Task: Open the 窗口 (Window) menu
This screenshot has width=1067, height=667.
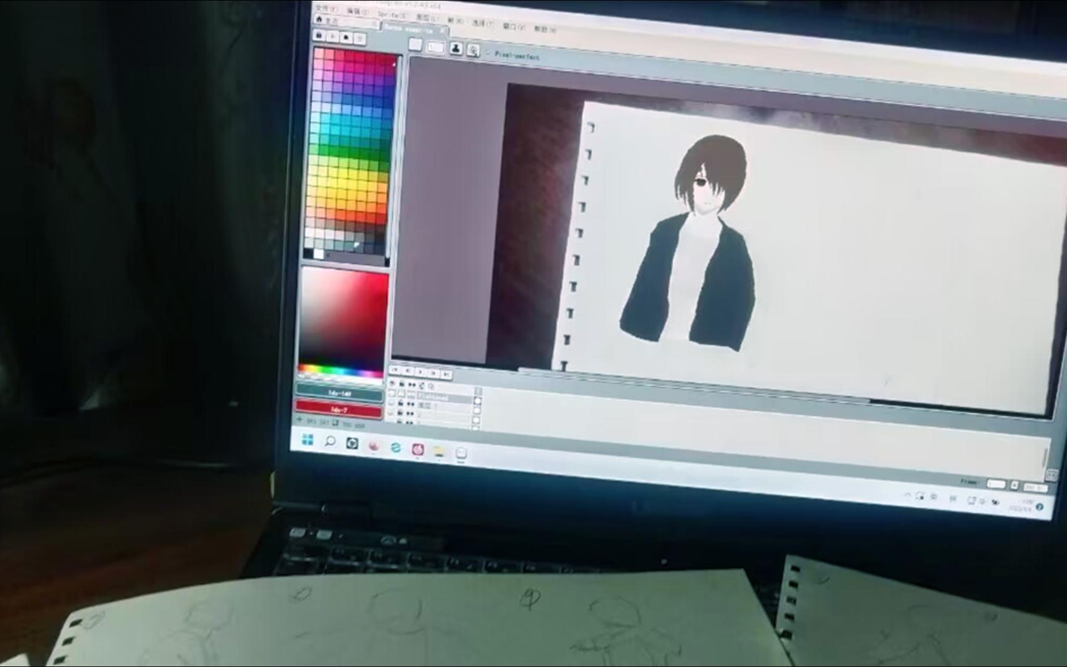Action: (x=514, y=26)
